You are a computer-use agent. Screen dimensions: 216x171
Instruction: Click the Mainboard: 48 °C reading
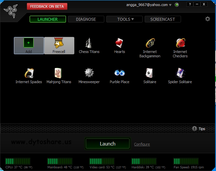[65, 167]
